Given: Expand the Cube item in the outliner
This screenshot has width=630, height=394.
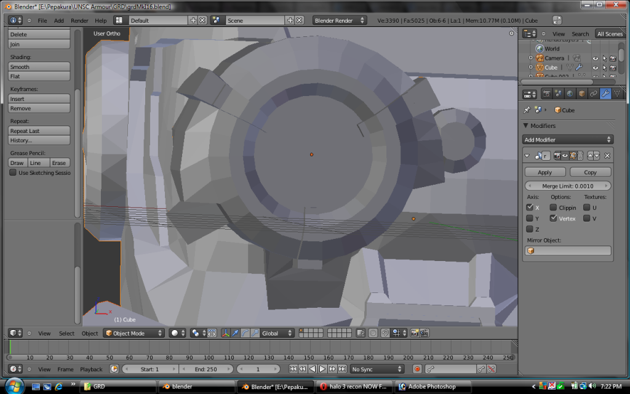Looking at the screenshot, I should pos(531,68).
